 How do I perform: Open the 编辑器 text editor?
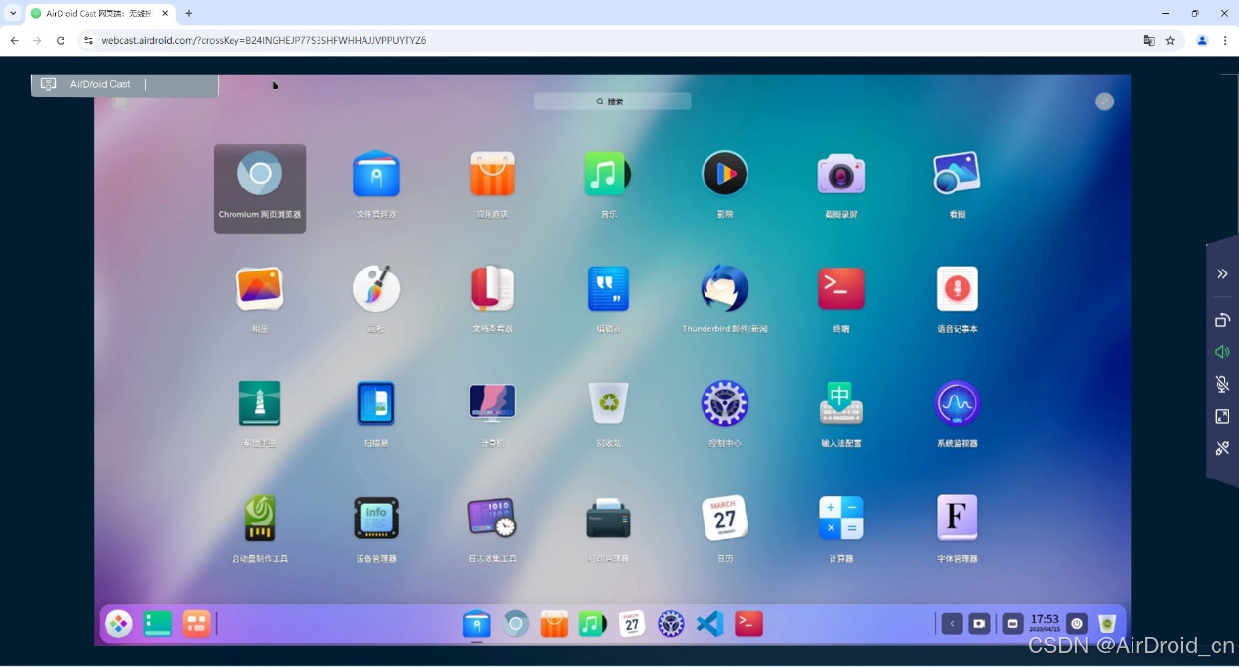click(608, 289)
